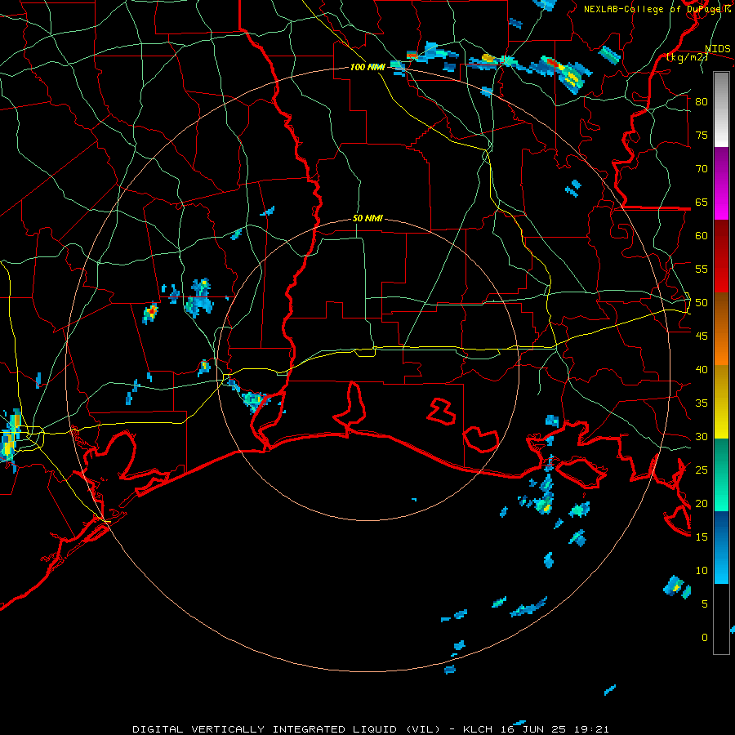Screen dimensions: 735x735
Task: Pick the green segment of the color scale
Action: point(721,474)
